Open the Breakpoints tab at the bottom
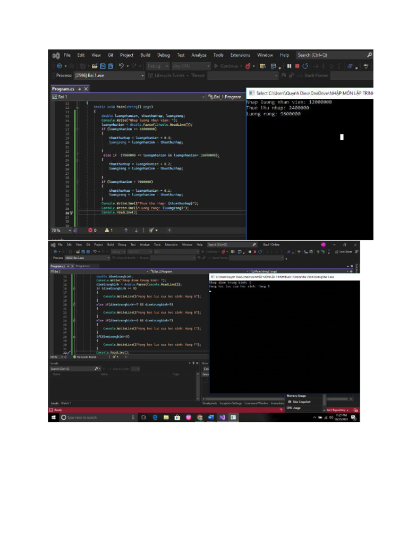Image resolution: width=408 pixels, height=544 pixels. pos(210,403)
